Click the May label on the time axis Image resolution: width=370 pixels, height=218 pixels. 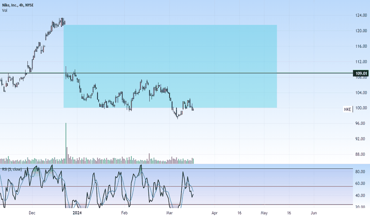coord(264,213)
